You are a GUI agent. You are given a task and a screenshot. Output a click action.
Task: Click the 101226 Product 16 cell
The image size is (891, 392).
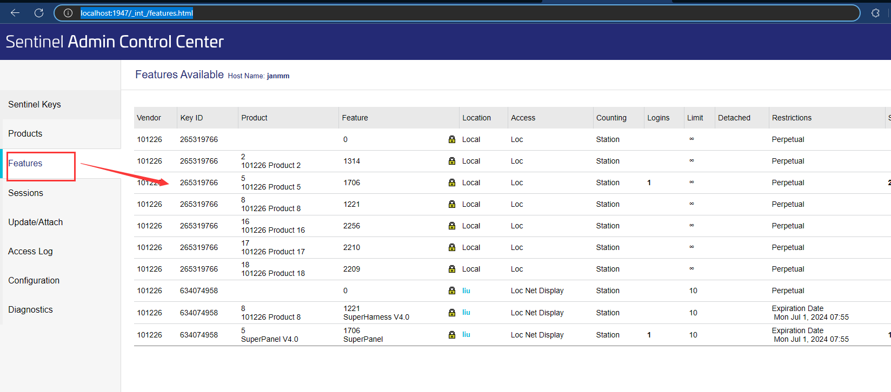tap(273, 226)
